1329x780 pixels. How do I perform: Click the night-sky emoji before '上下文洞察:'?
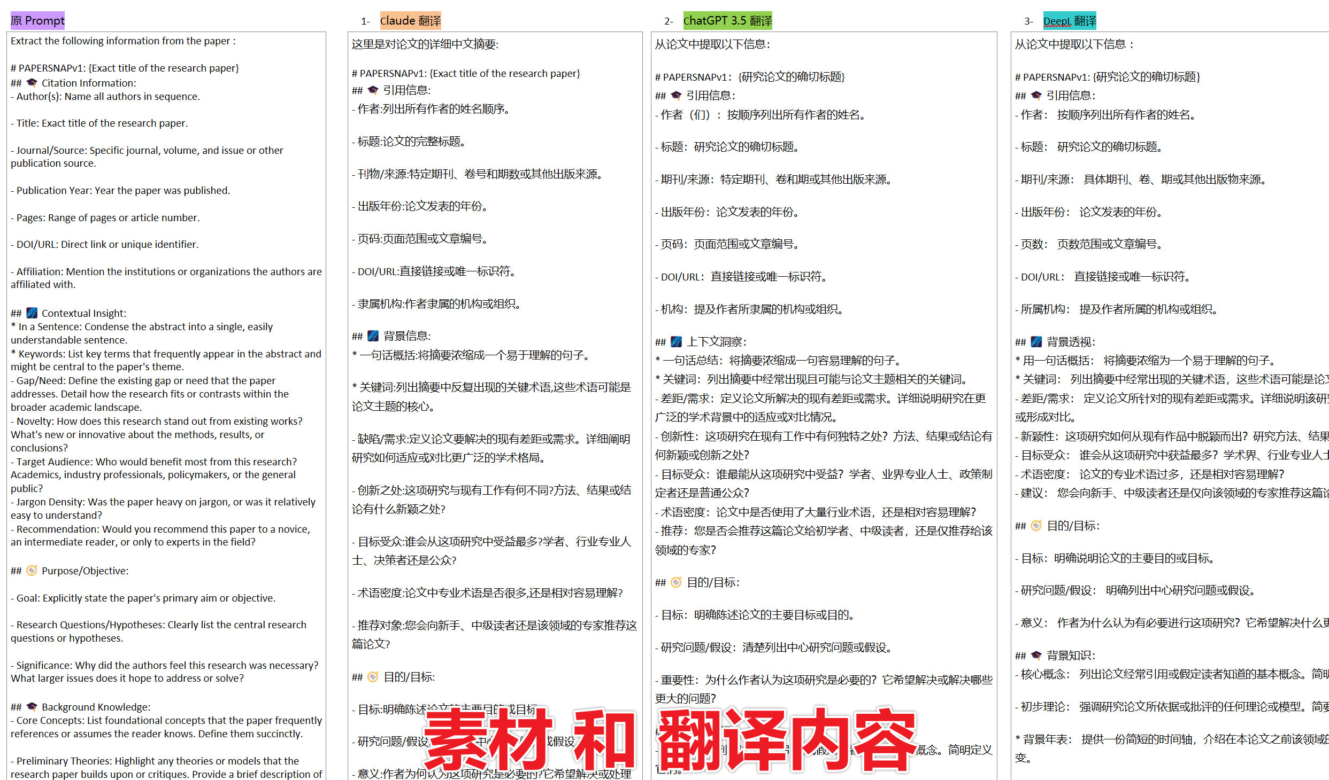tap(677, 341)
